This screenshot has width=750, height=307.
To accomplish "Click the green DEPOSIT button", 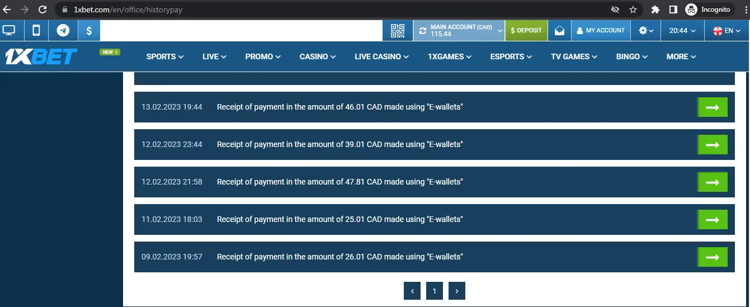I will tap(526, 31).
